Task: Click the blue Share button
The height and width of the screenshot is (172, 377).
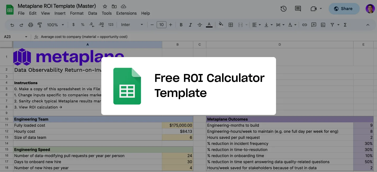Action: (344, 9)
